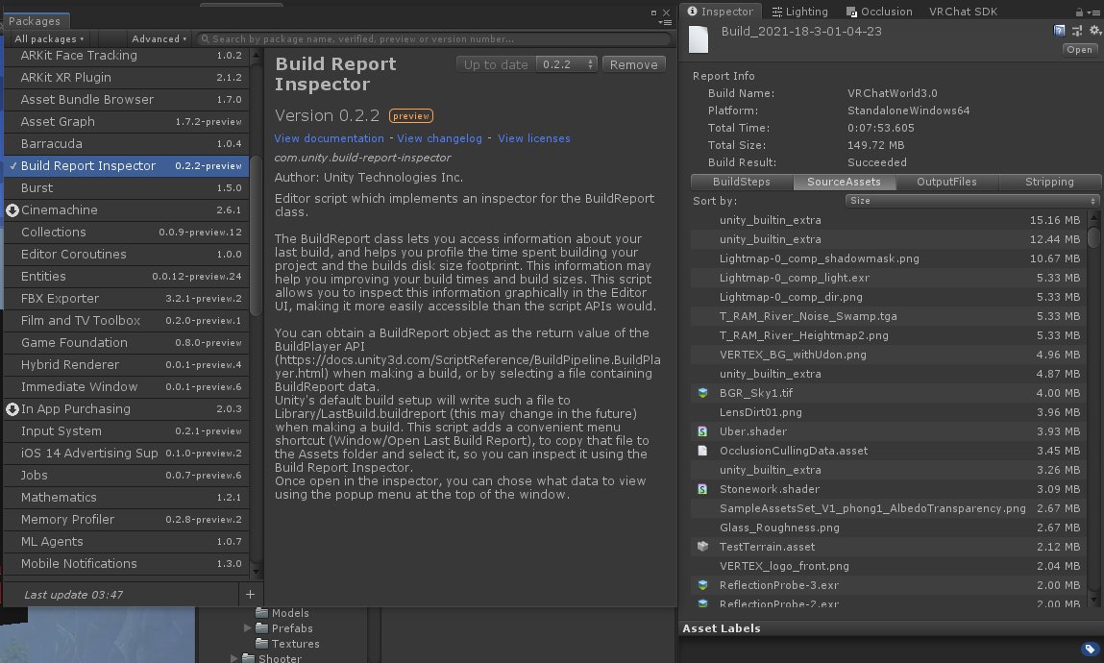1104x663 pixels.
Task: Open the Packages window options menu
Action: click(x=665, y=22)
